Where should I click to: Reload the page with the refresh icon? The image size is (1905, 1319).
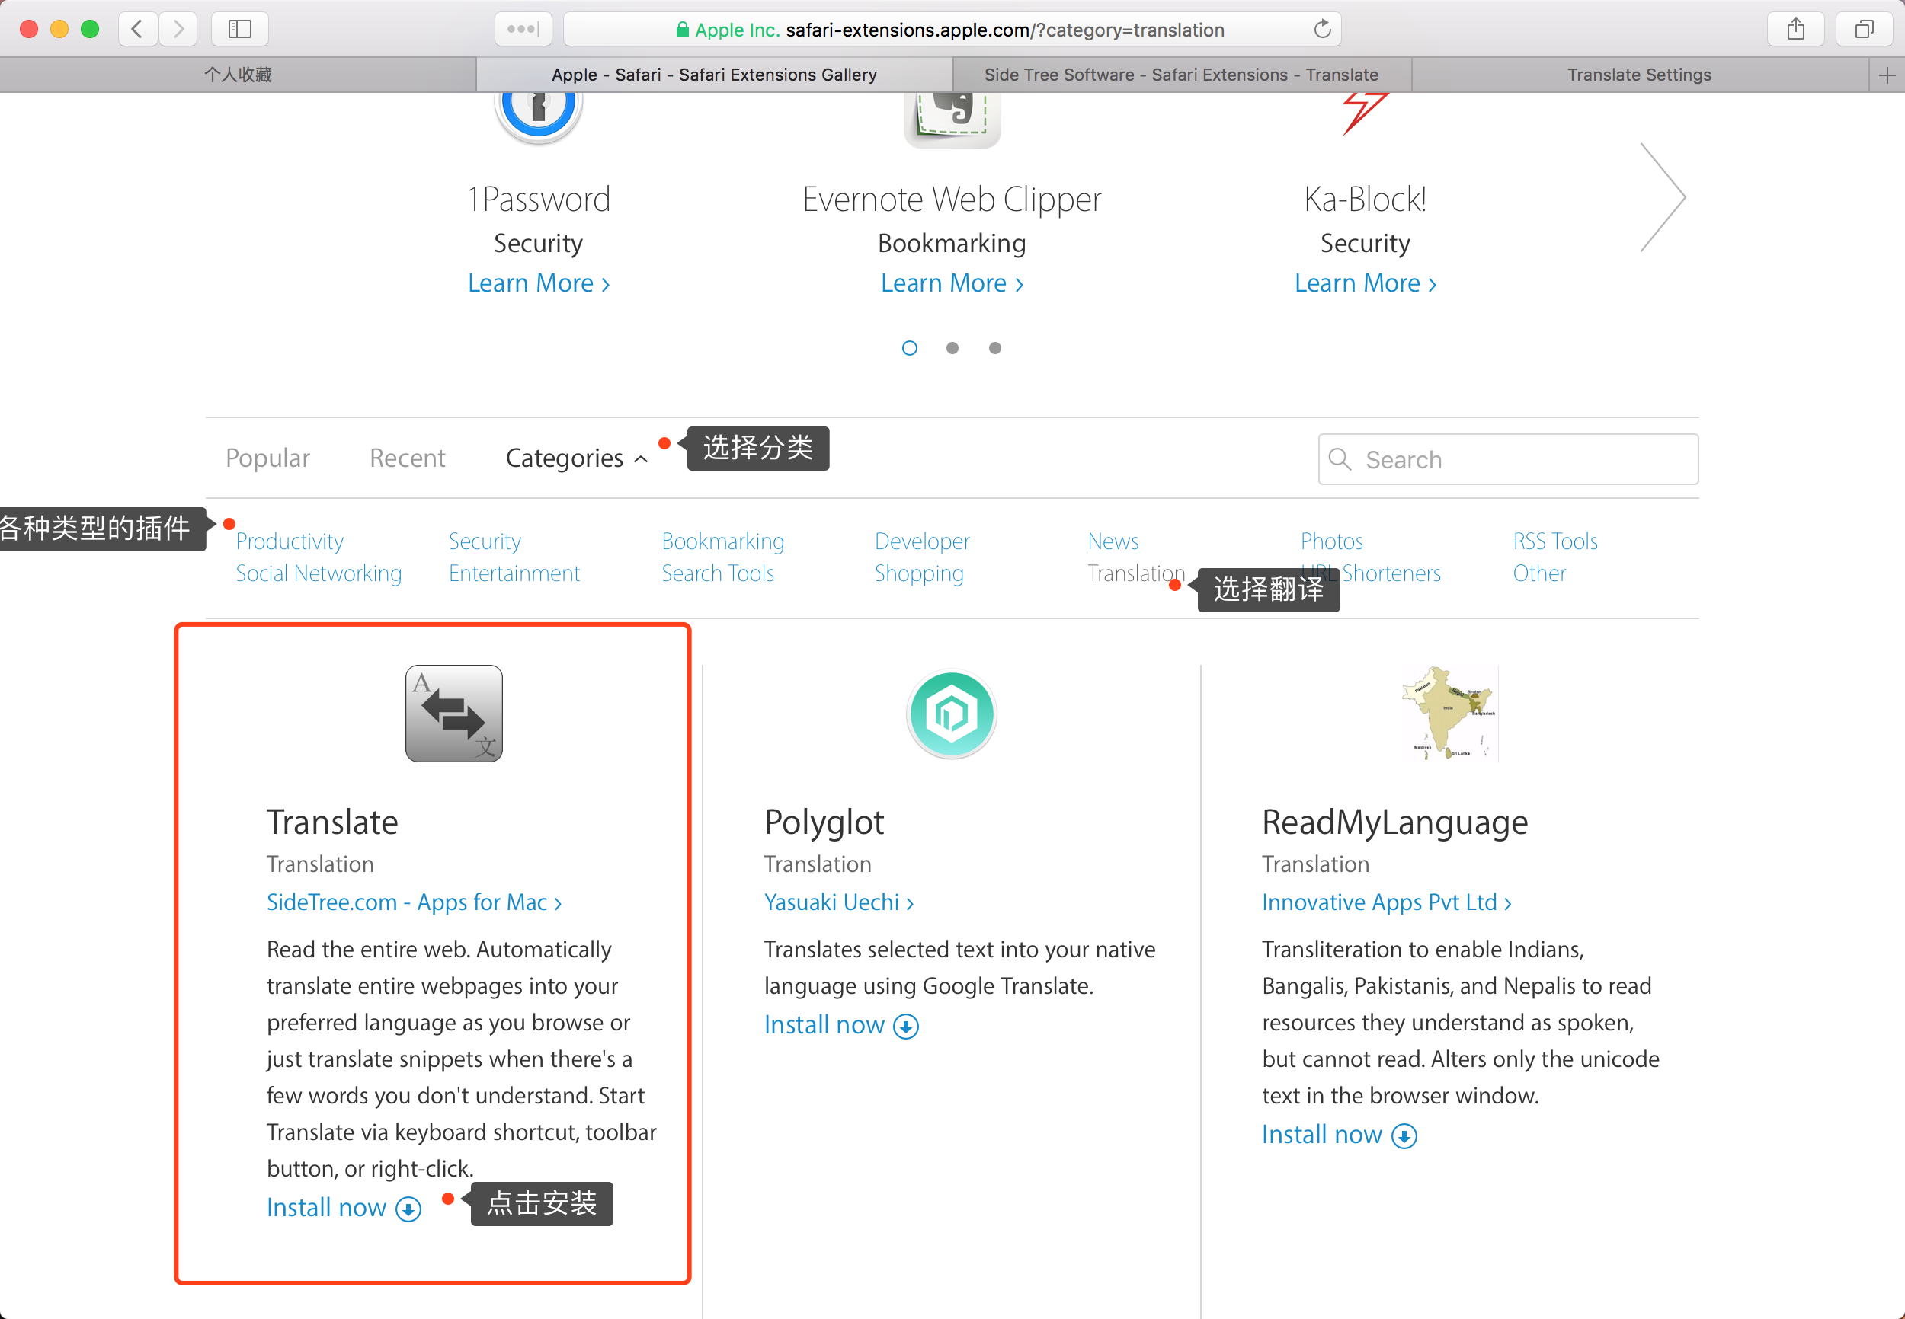point(1322,29)
